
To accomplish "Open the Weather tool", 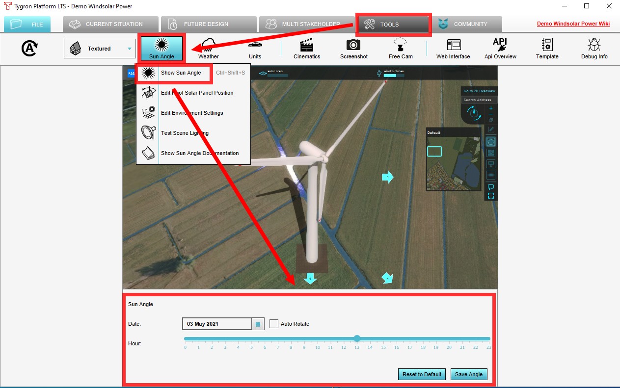I will tap(208, 49).
